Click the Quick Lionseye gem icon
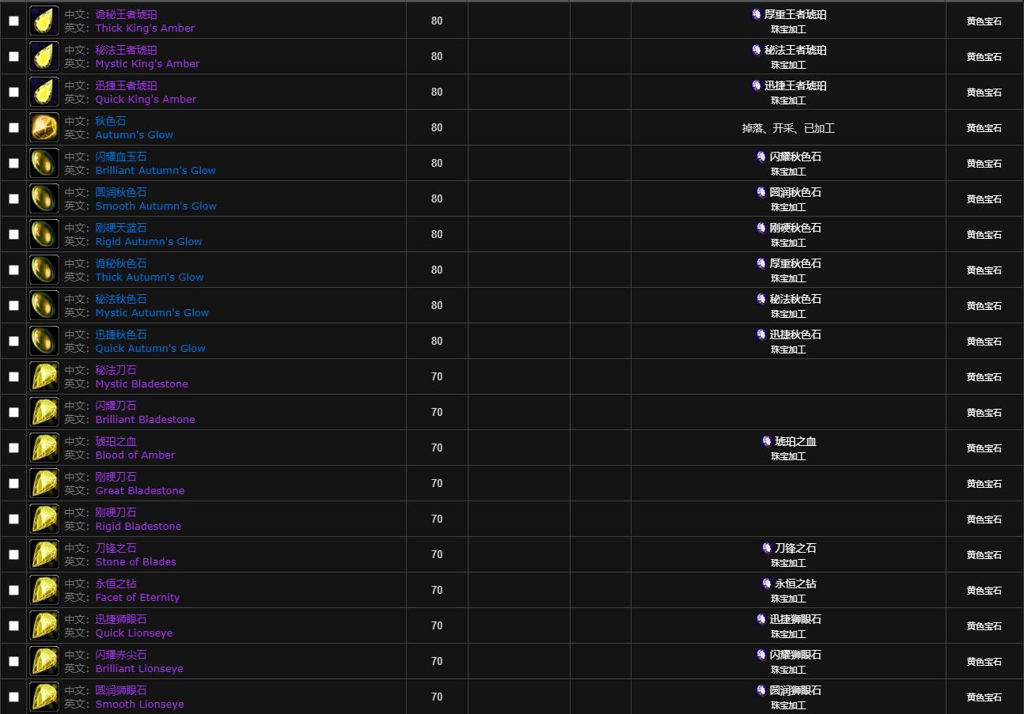 [44, 625]
